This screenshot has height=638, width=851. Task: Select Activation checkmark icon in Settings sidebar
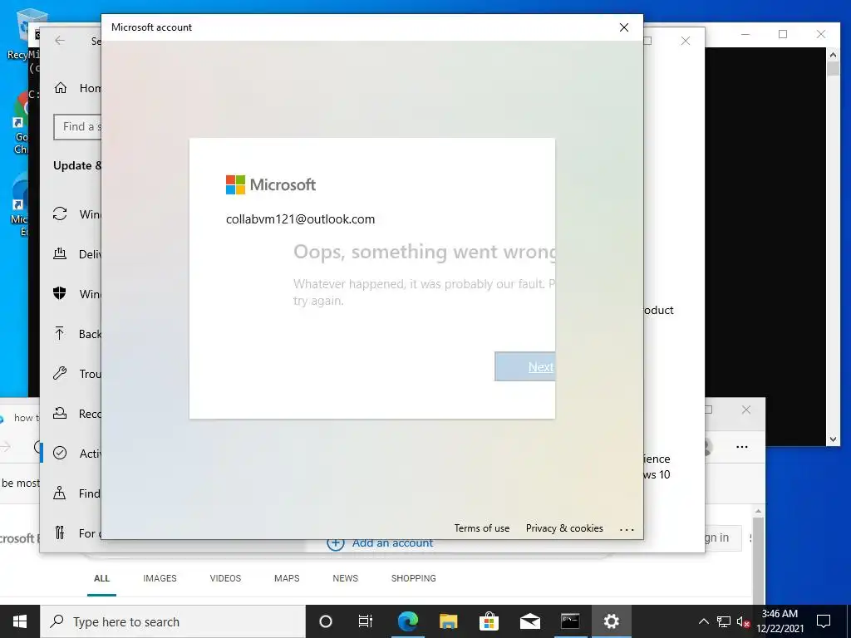tap(60, 453)
